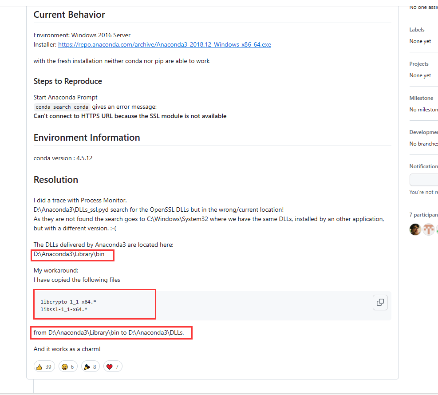Click the Development sidebar heading

[423, 132]
